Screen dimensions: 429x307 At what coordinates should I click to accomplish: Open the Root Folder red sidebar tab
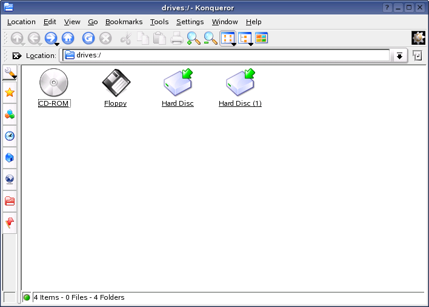(x=10, y=201)
